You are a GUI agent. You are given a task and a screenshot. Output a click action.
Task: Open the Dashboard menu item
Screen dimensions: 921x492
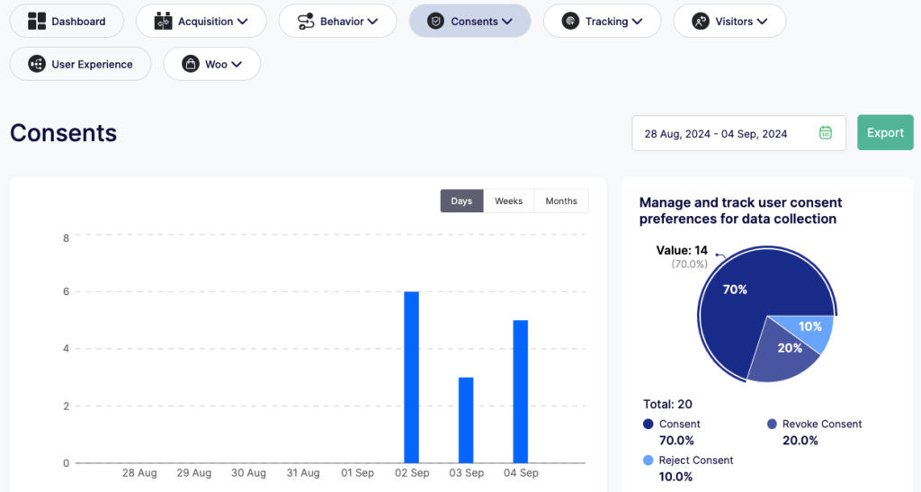tap(67, 21)
